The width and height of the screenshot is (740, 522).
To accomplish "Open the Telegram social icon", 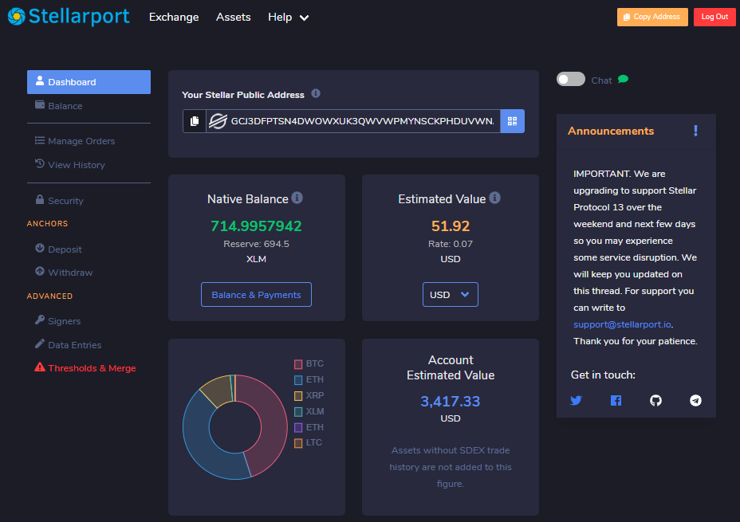I will point(695,401).
